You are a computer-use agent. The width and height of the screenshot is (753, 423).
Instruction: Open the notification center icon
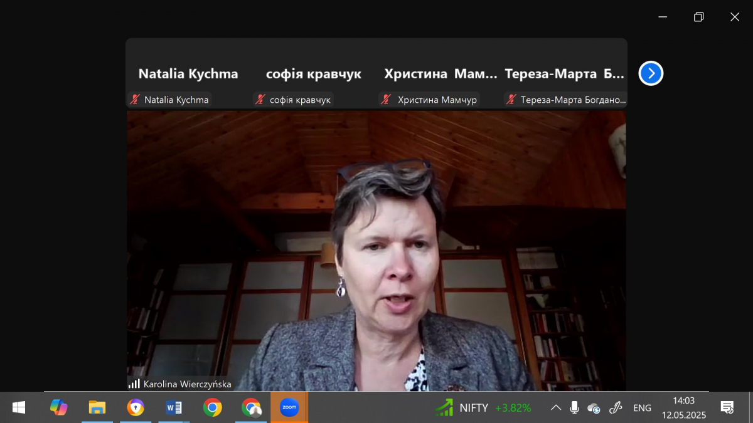pos(727,408)
